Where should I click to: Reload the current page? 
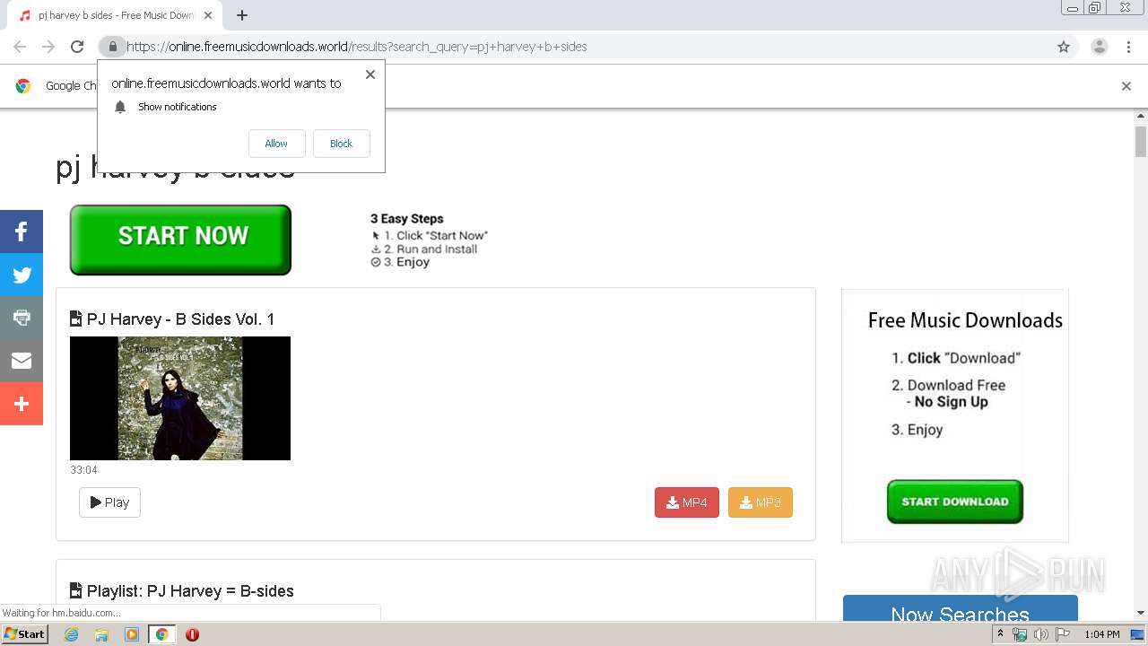coord(77,47)
